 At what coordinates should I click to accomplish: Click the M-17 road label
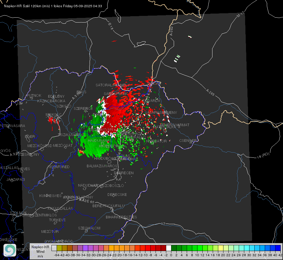click(240, 14)
